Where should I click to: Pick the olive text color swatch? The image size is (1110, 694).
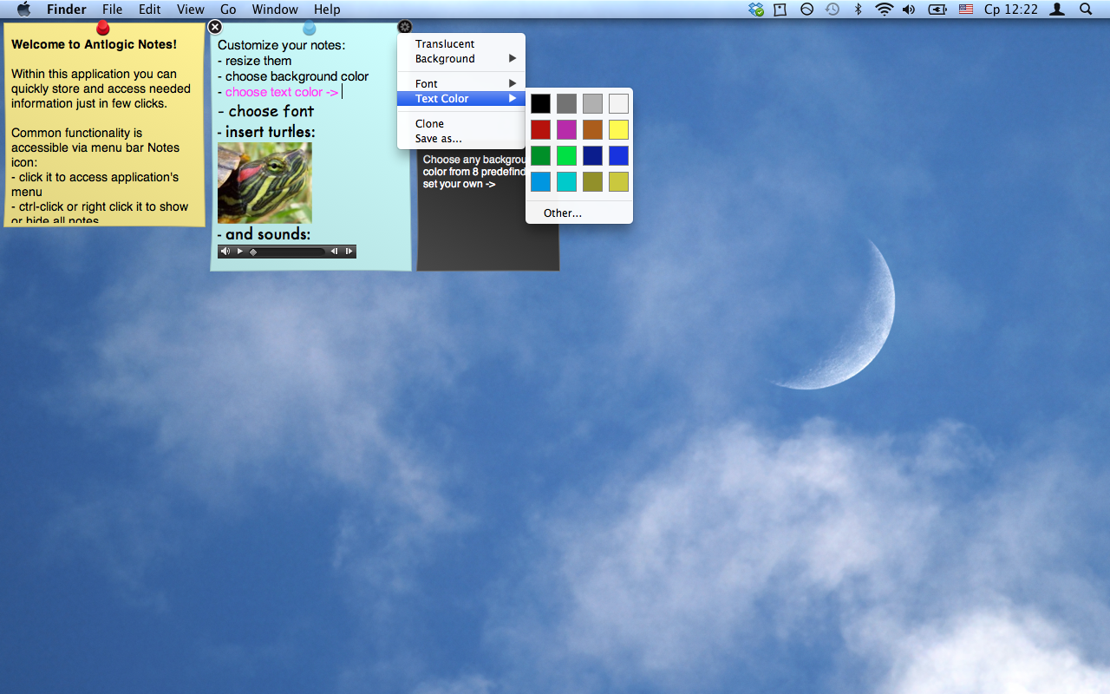tap(592, 182)
